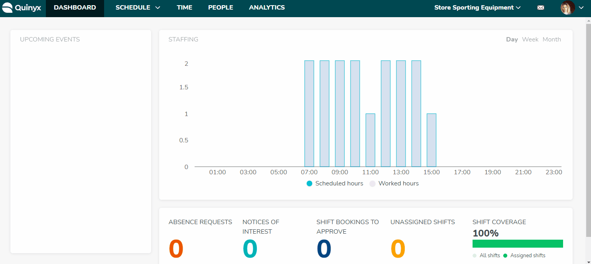Screen dimensions: 591x264
Task: Expand the Schedule menu
Action: (x=138, y=8)
